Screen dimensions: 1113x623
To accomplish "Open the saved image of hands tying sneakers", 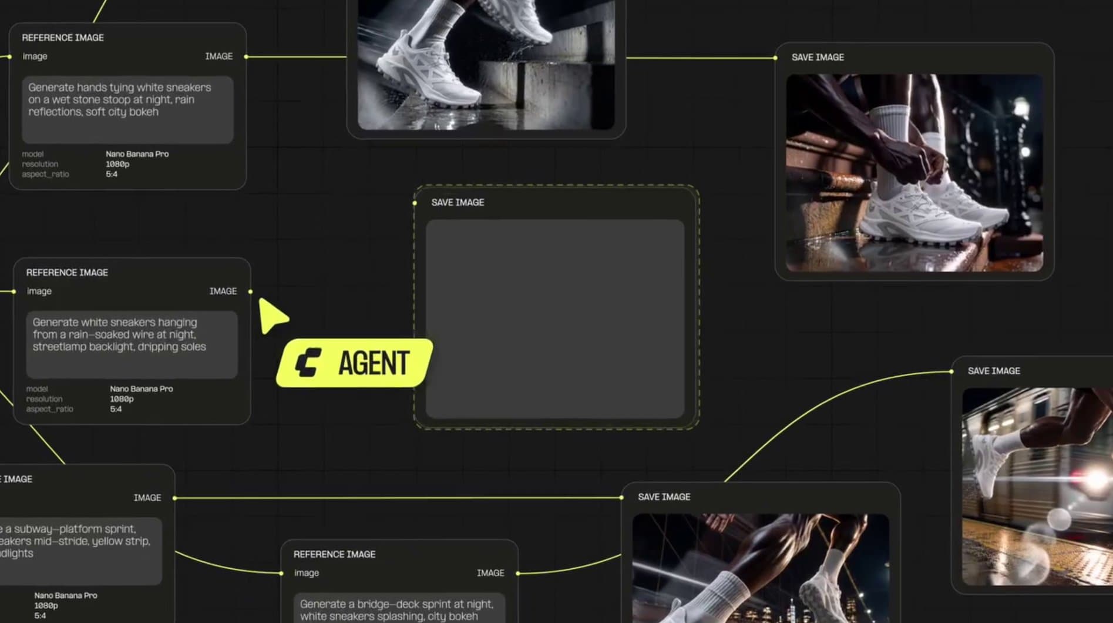I will [x=914, y=173].
